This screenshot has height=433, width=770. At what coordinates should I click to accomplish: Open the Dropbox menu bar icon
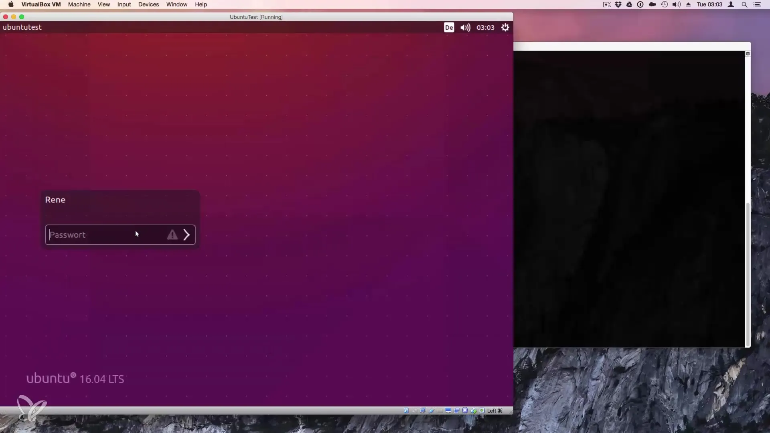coord(618,4)
